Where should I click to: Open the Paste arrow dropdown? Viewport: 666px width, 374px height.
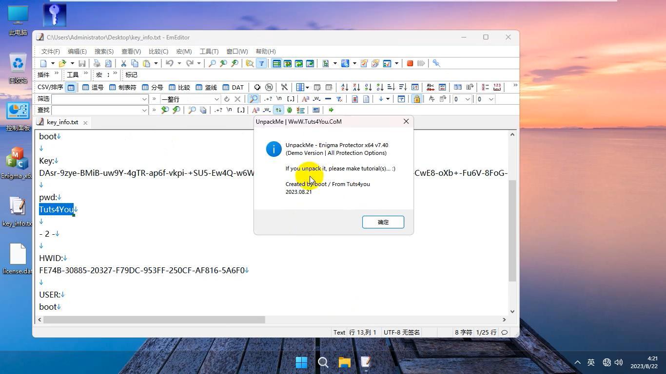coord(156,63)
